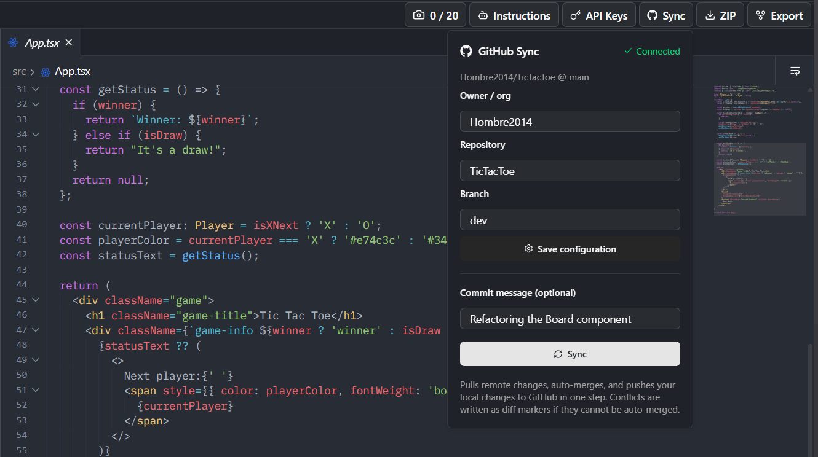The width and height of the screenshot is (818, 457).
Task: Click the Commit message input field
Action: pyautogui.click(x=570, y=319)
